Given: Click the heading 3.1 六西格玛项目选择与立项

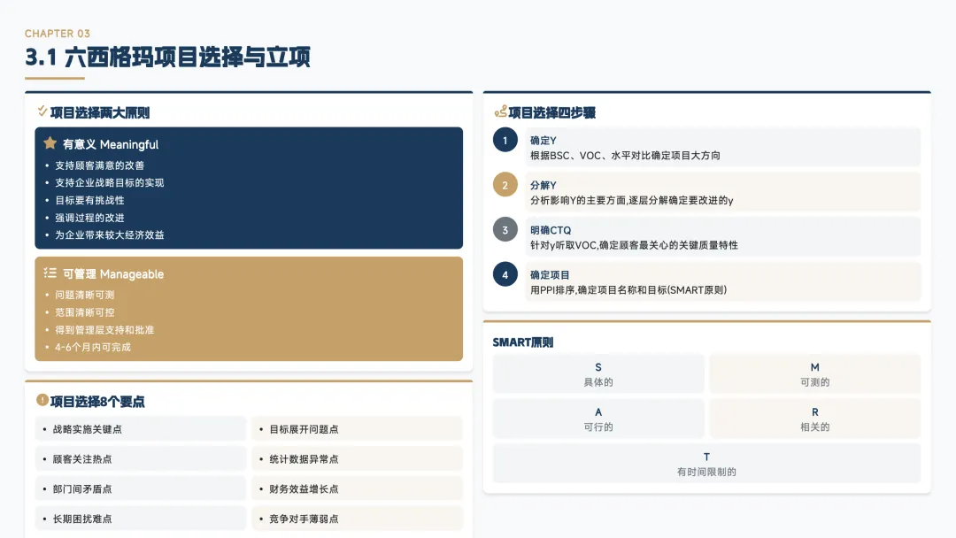Looking at the screenshot, I should pos(167,58).
